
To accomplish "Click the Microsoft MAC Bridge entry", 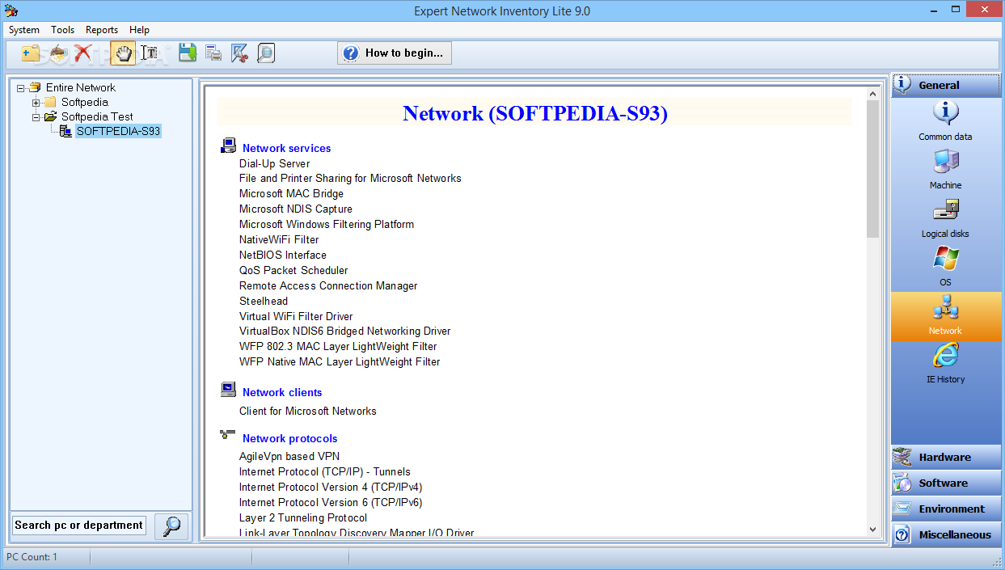I will 291,193.
